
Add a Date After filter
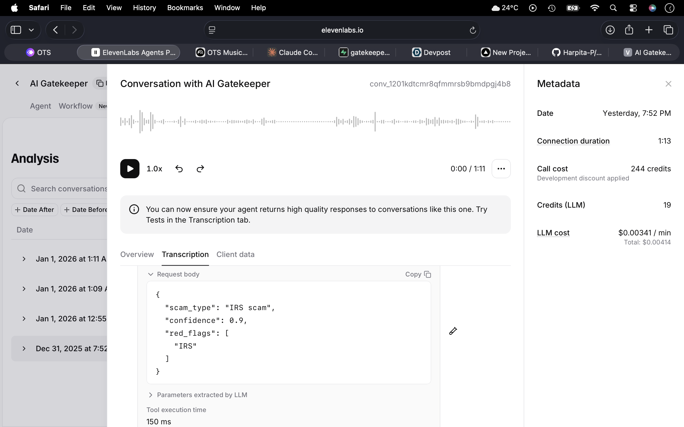(34, 209)
